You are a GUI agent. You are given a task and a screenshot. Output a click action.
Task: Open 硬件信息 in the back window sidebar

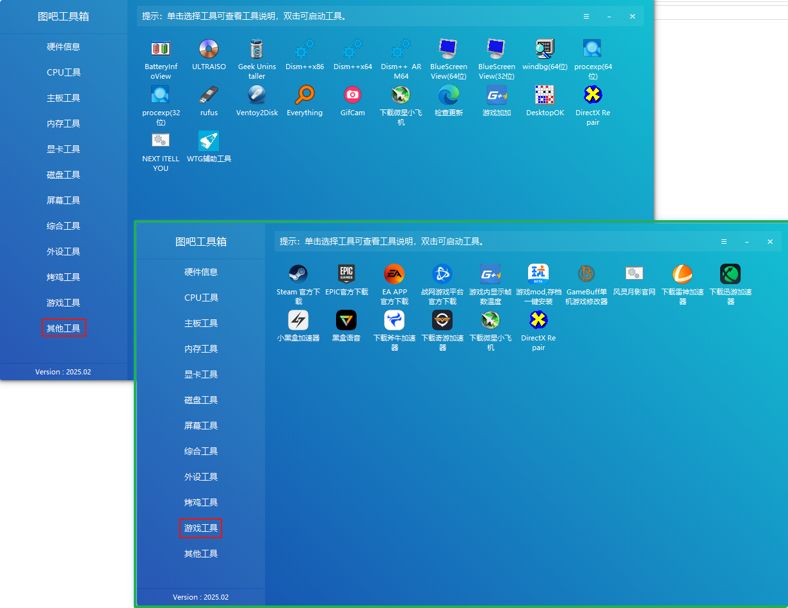[x=63, y=47]
